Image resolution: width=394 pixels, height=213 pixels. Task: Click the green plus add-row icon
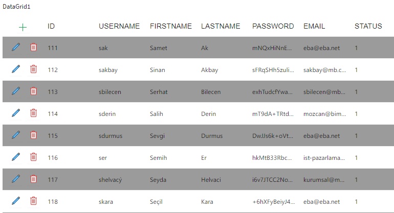[x=23, y=27]
